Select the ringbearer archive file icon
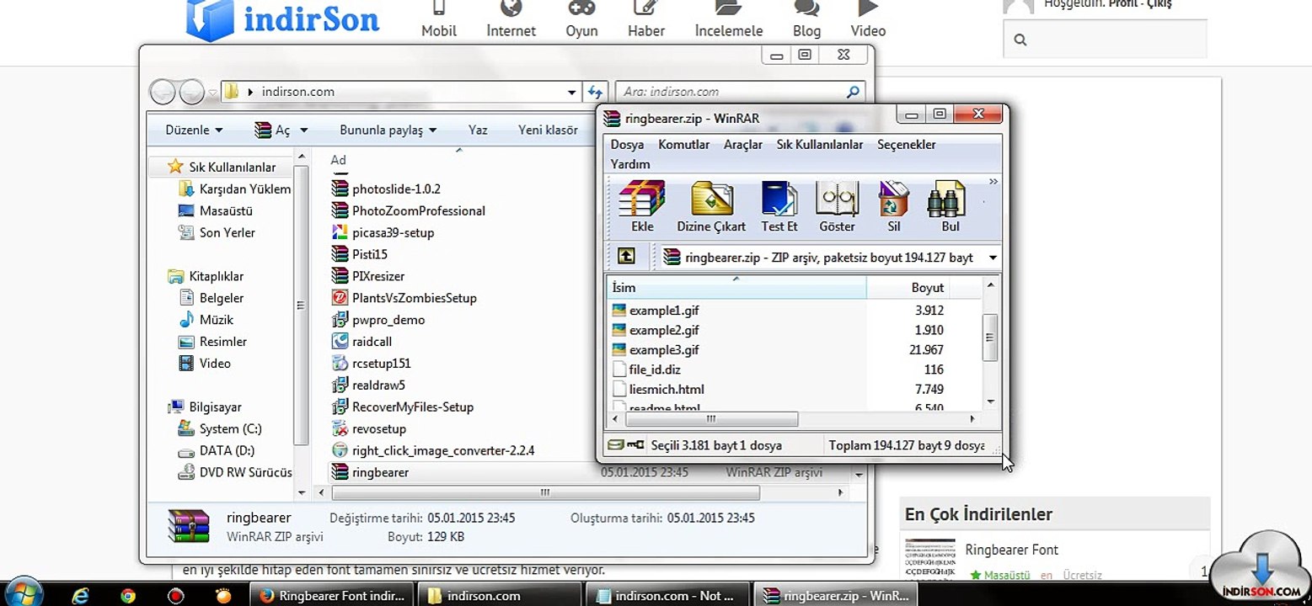1312x606 pixels. (x=340, y=472)
